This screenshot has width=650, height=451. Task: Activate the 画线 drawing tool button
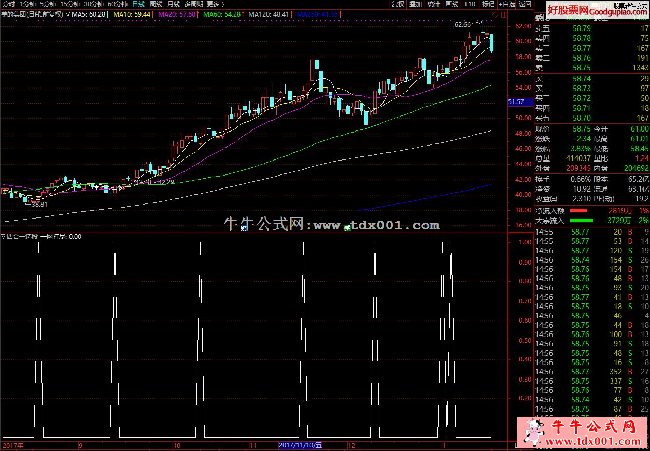pos(452,4)
